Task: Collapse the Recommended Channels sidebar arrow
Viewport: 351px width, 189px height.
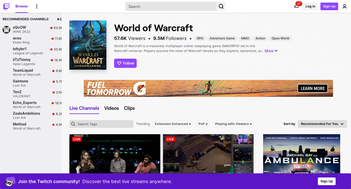Action: click(59, 19)
